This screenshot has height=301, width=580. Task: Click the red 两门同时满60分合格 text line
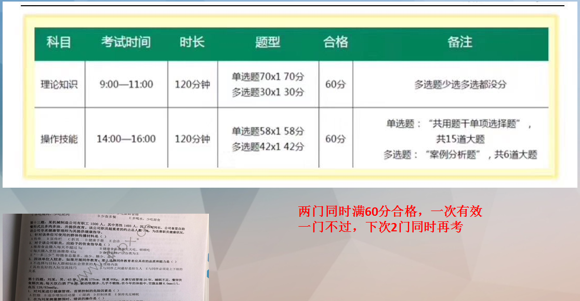click(390, 212)
